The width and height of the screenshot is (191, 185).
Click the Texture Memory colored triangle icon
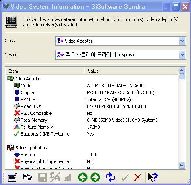17,127
